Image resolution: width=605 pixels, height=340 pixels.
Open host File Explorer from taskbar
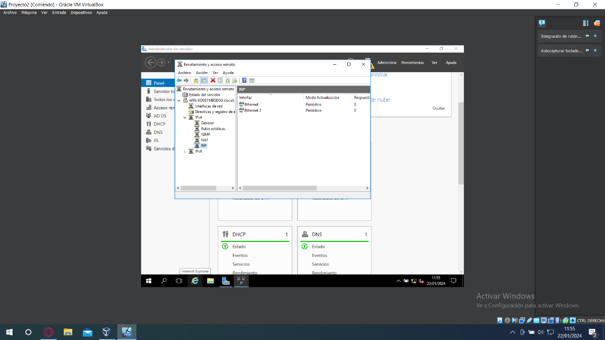coord(68,332)
